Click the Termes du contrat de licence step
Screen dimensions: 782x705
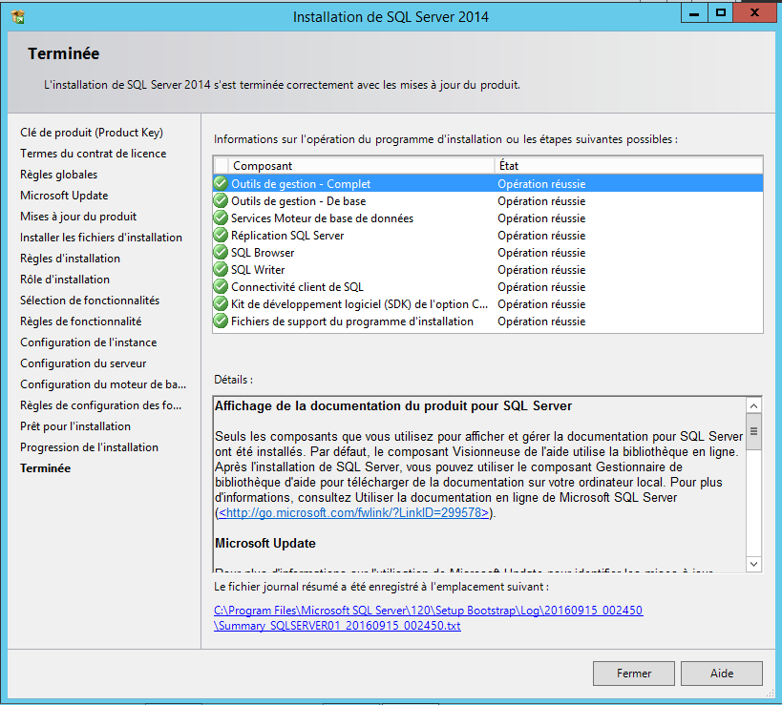tap(94, 154)
